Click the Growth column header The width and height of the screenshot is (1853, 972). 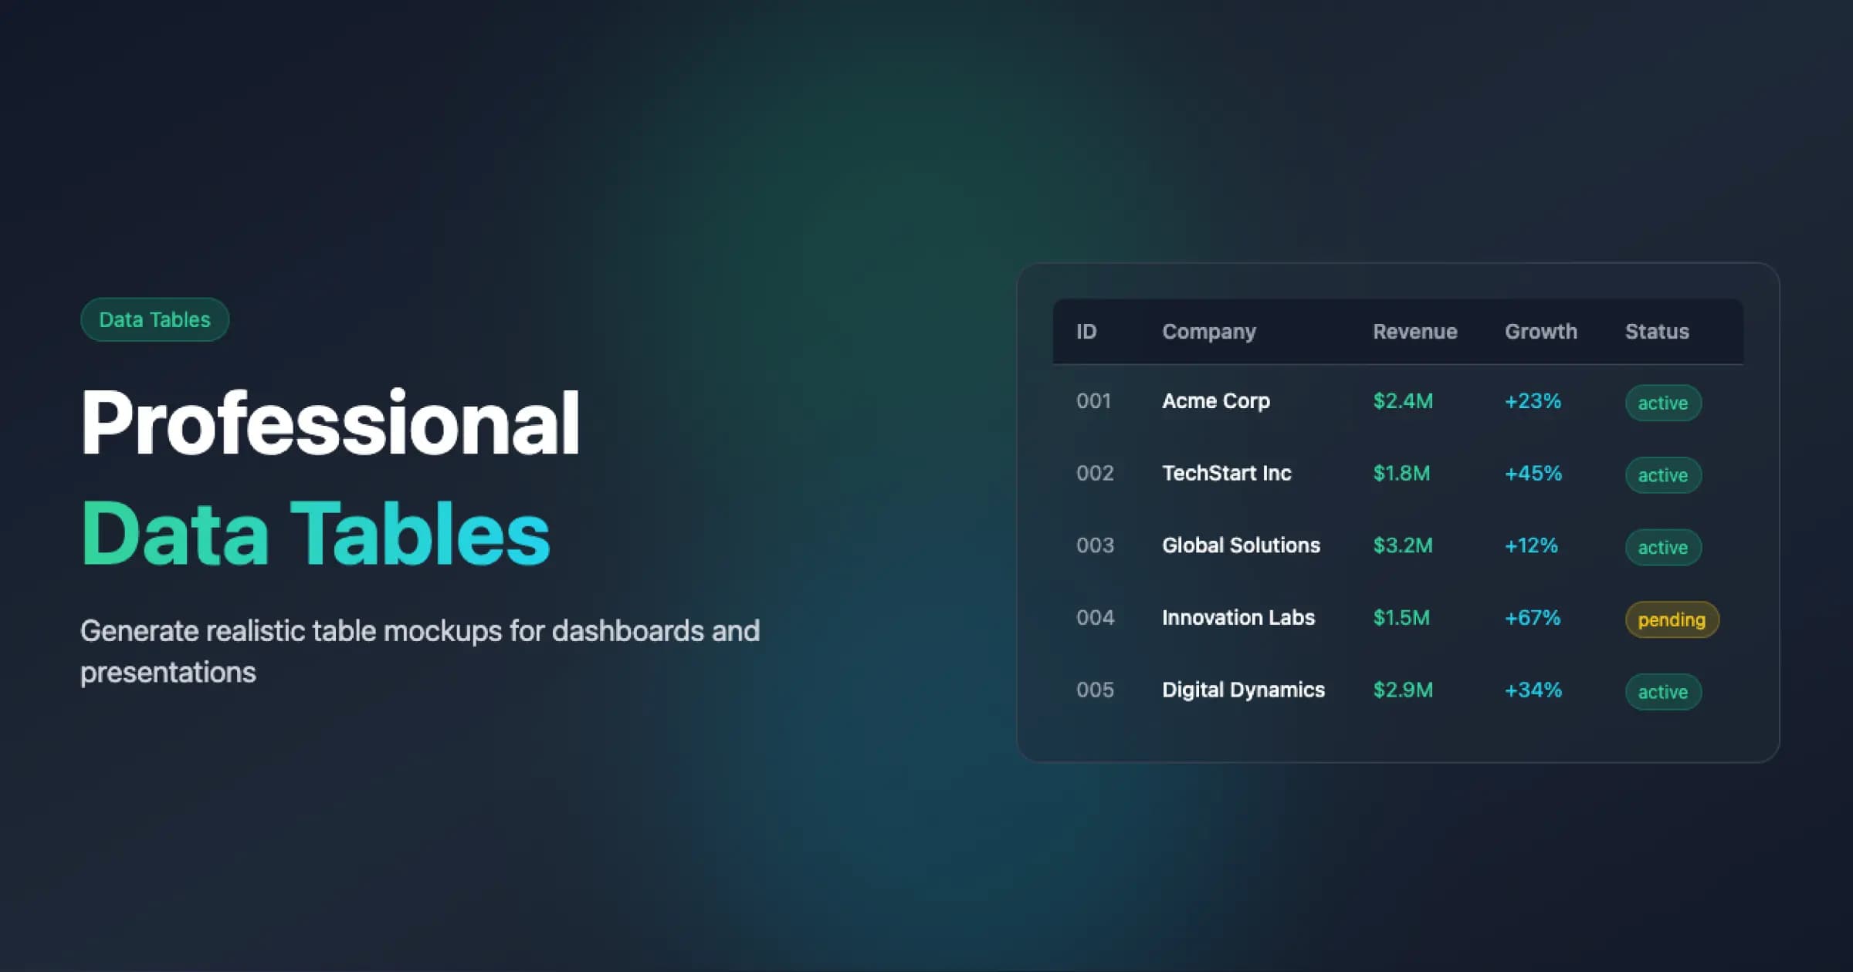click(1540, 331)
